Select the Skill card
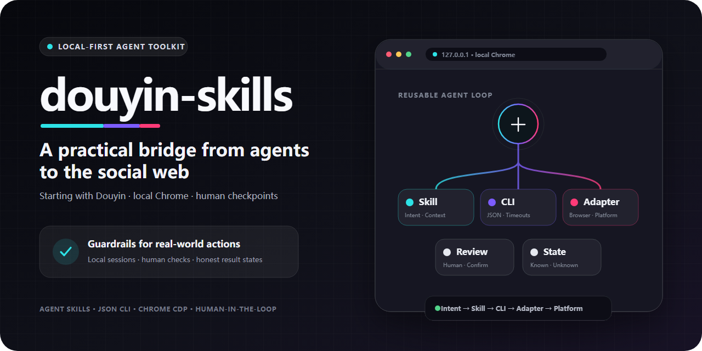The height and width of the screenshot is (351, 702). tap(436, 207)
